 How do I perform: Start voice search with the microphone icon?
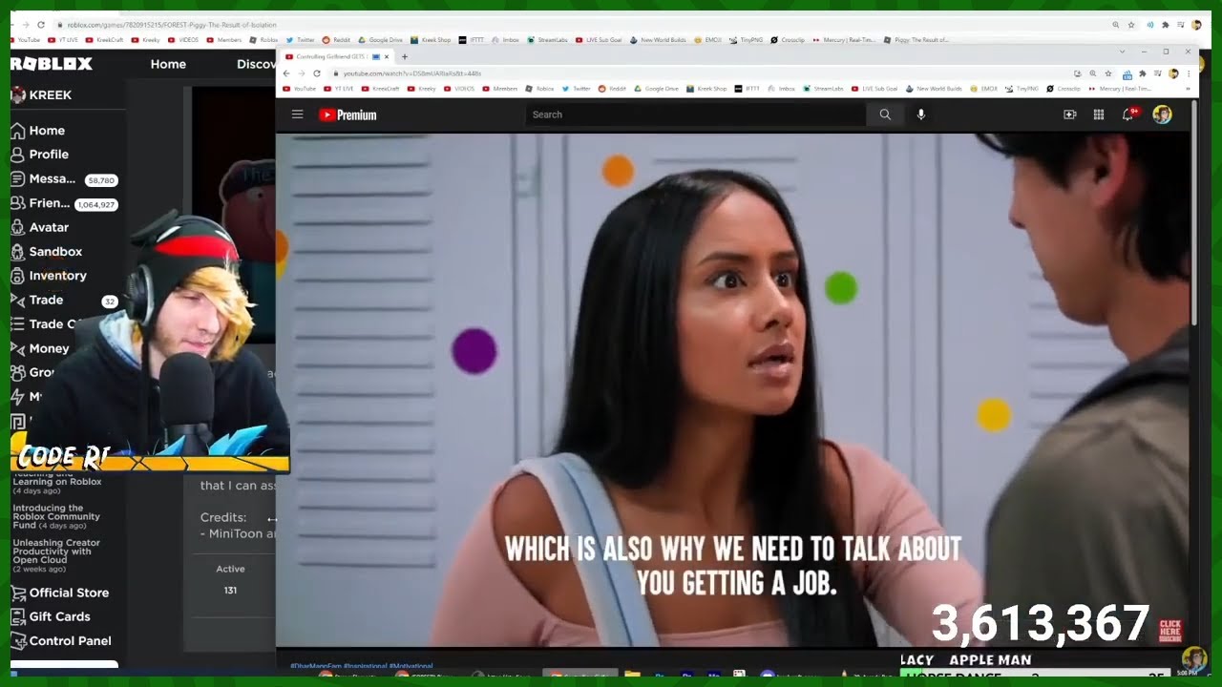tap(921, 114)
